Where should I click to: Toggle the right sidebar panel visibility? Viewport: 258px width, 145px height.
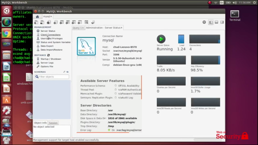point(222,22)
